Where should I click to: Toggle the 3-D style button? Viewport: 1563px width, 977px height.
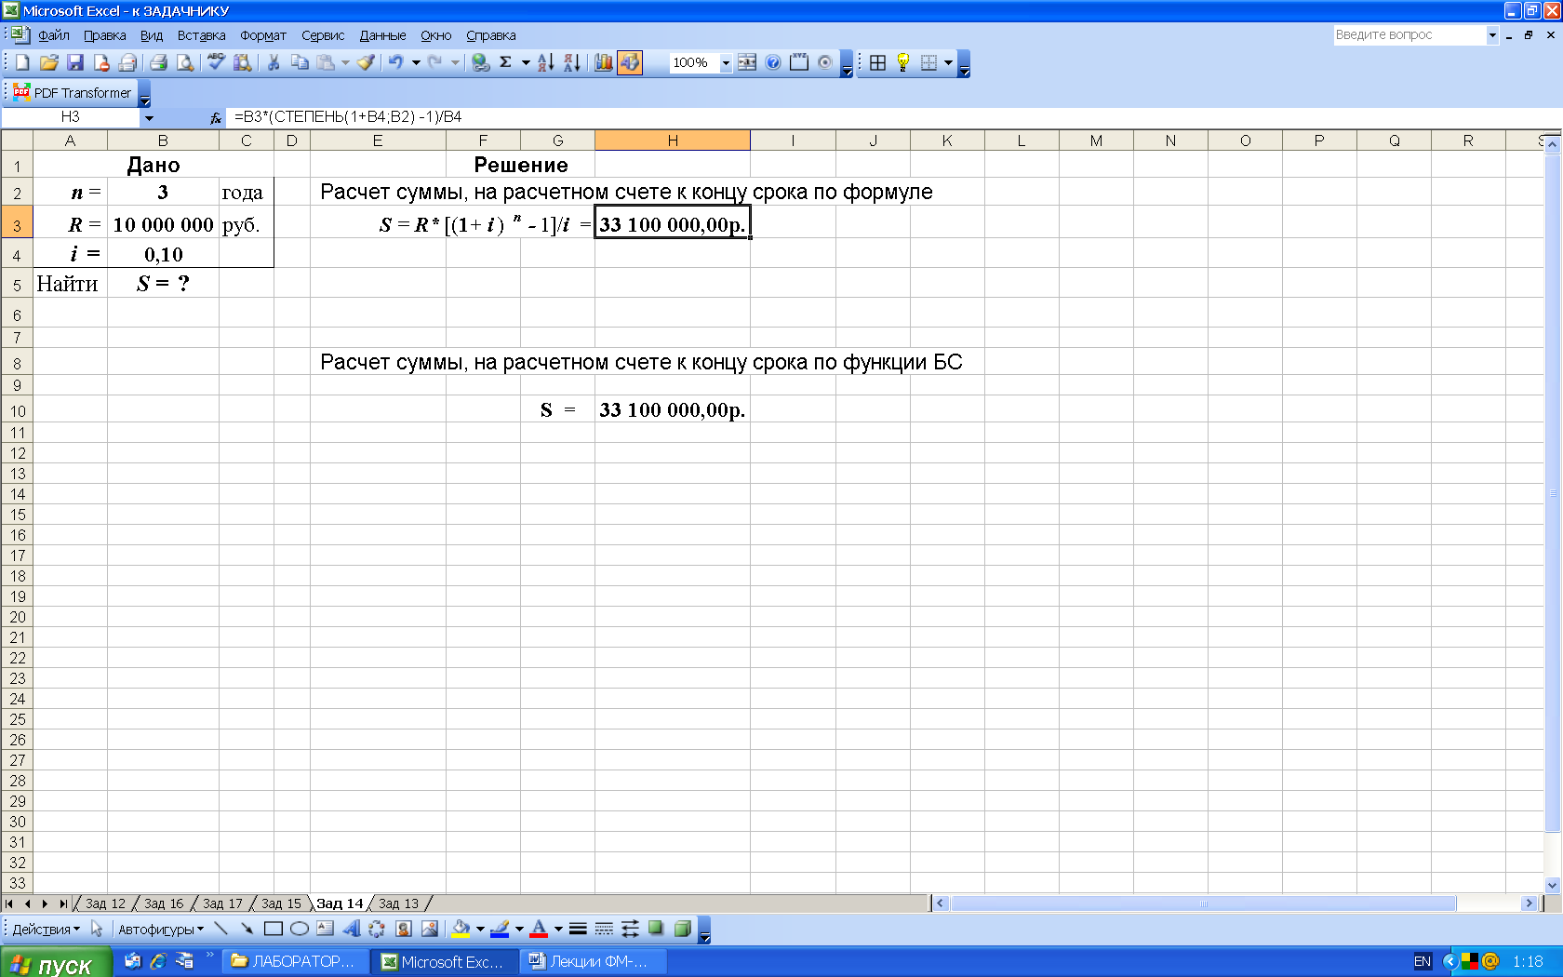coord(682,929)
